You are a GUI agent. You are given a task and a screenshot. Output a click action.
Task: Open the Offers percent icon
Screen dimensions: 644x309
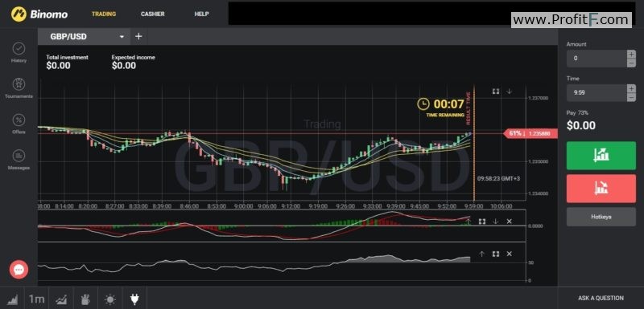[x=19, y=120]
